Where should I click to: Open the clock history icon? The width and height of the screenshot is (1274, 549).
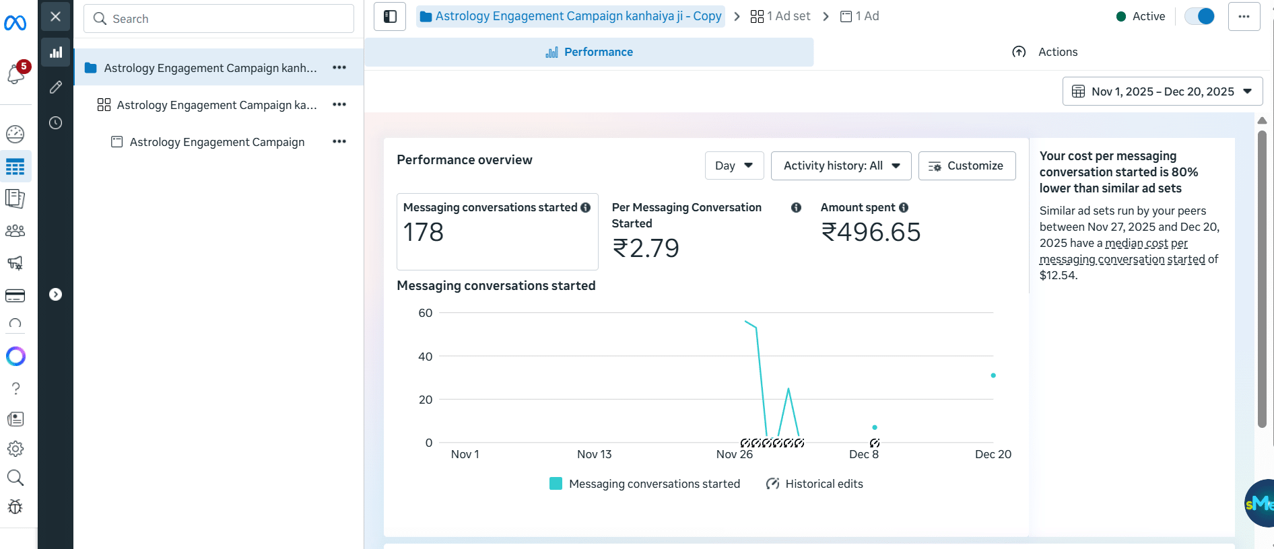point(56,123)
